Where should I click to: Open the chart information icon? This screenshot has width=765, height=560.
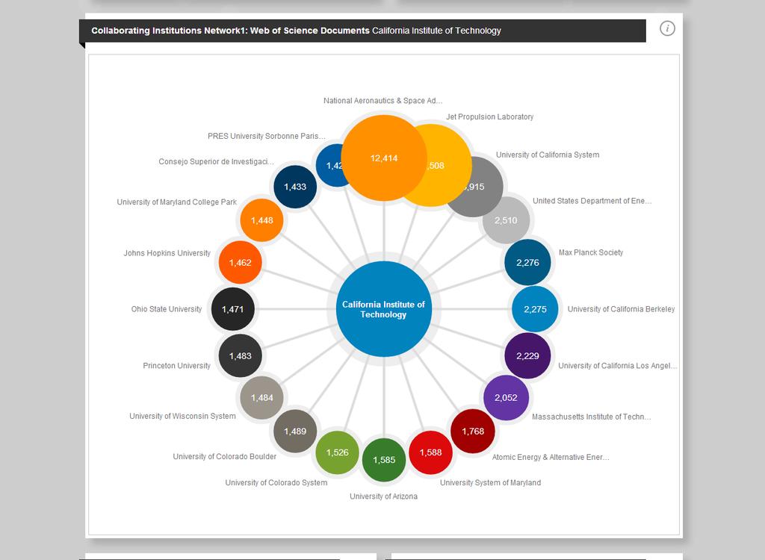coord(667,28)
